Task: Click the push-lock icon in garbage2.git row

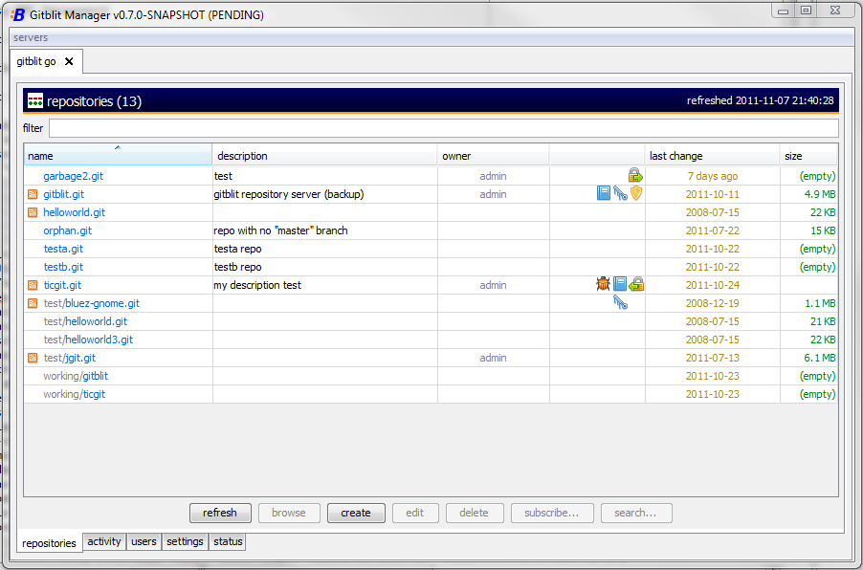Action: click(x=635, y=176)
